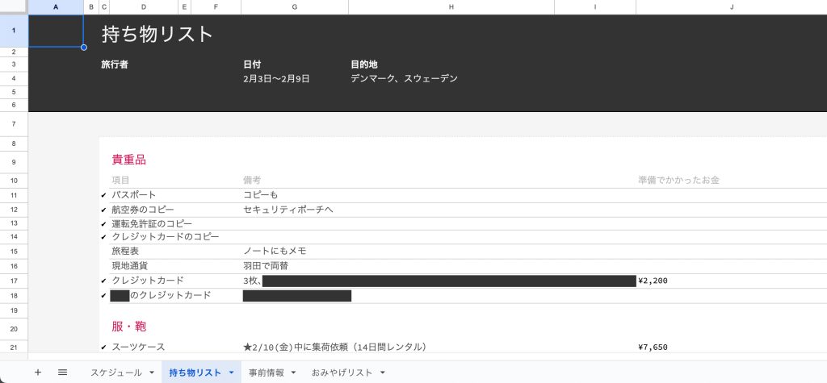Select column H header
The width and height of the screenshot is (827, 383).
[x=451, y=7]
